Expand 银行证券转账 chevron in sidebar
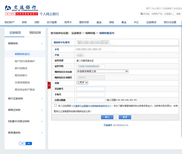The width and height of the screenshot is (182, 154). coord(42,99)
